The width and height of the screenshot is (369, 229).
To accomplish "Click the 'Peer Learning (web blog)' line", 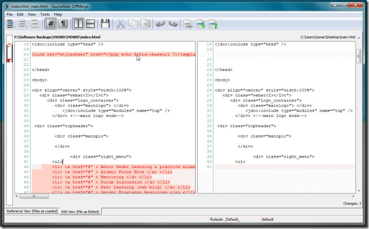I will [121, 187].
